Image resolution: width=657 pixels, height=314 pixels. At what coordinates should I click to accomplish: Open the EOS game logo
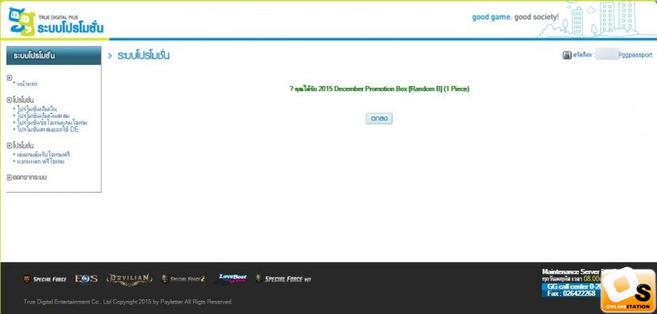click(86, 279)
